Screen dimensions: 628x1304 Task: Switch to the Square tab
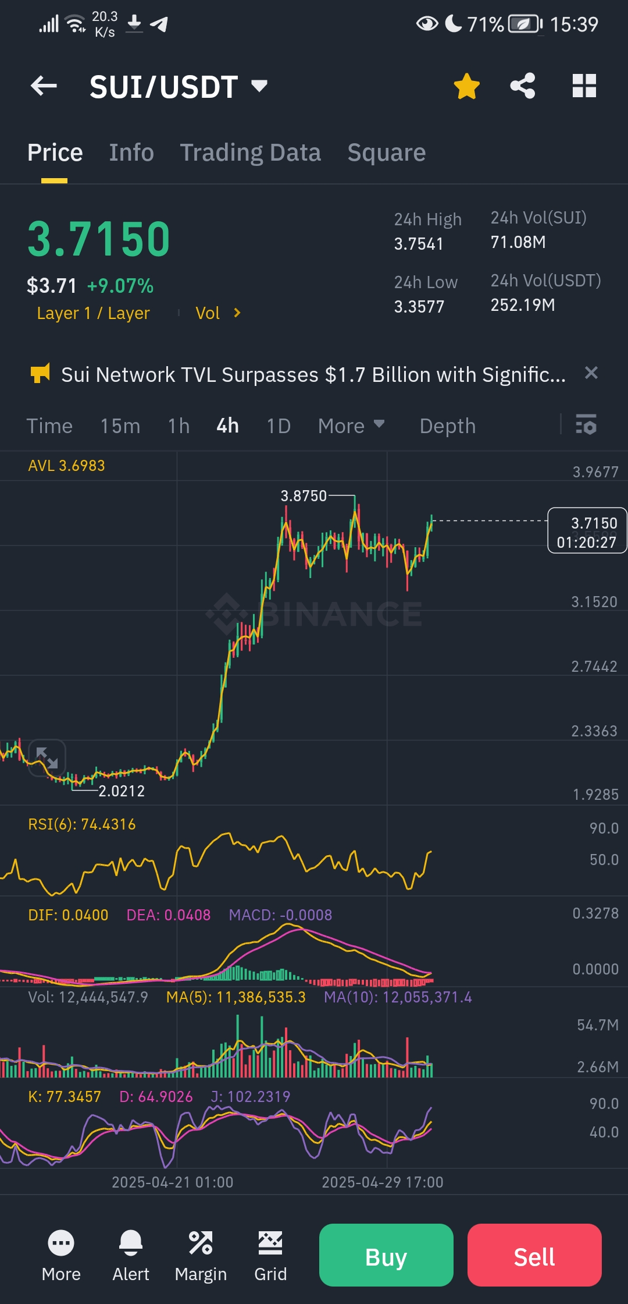click(386, 153)
